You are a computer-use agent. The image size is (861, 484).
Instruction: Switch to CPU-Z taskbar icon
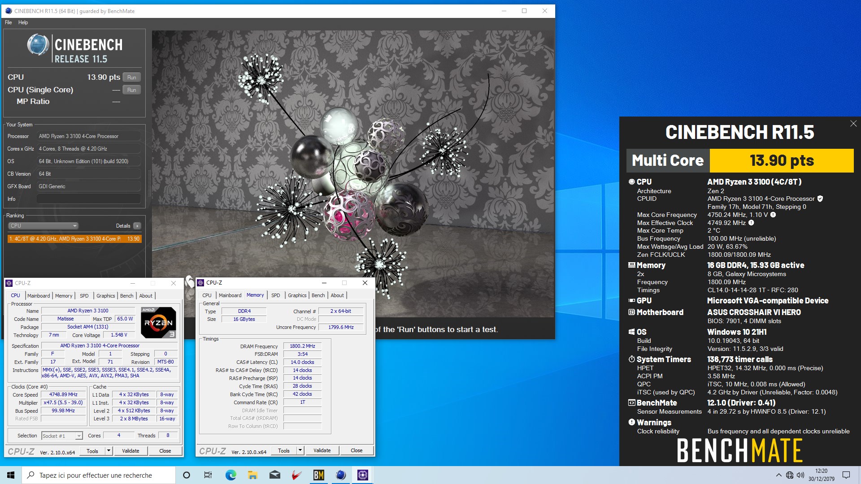point(363,475)
